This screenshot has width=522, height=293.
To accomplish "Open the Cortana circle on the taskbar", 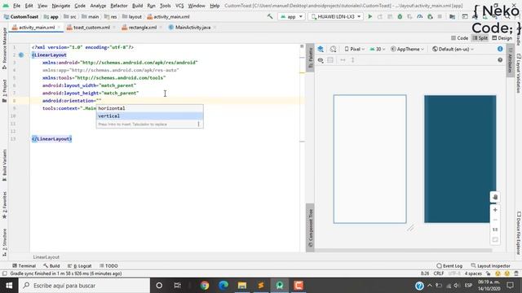I will click(159, 286).
